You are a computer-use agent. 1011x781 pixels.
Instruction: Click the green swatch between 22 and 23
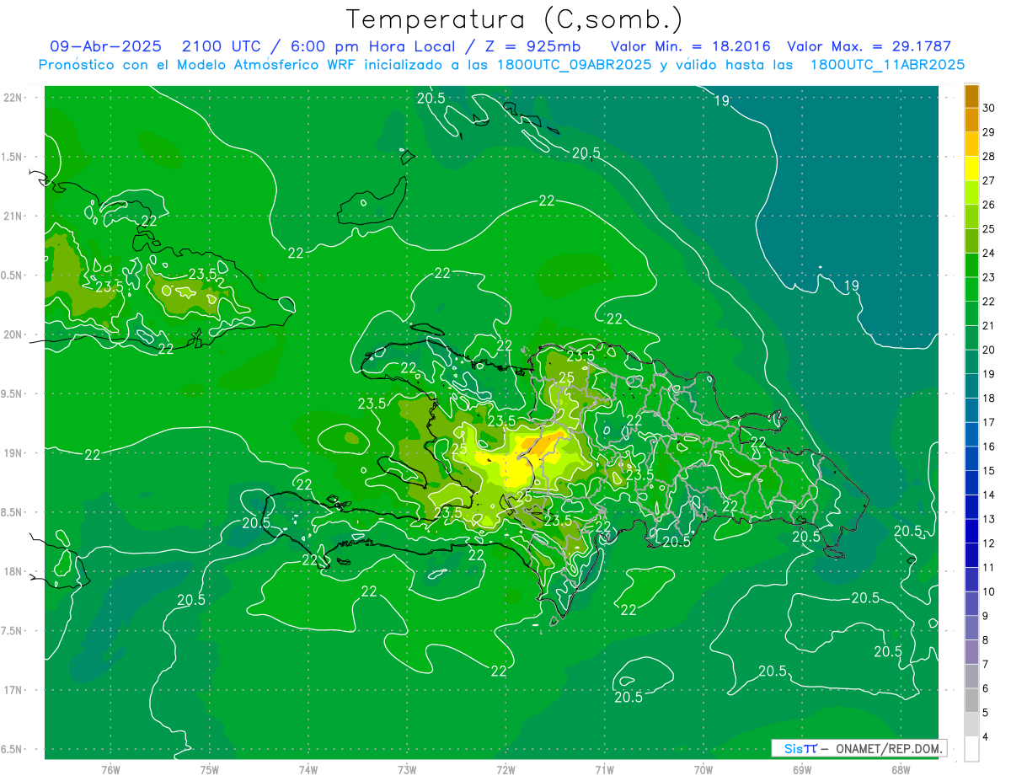971,289
